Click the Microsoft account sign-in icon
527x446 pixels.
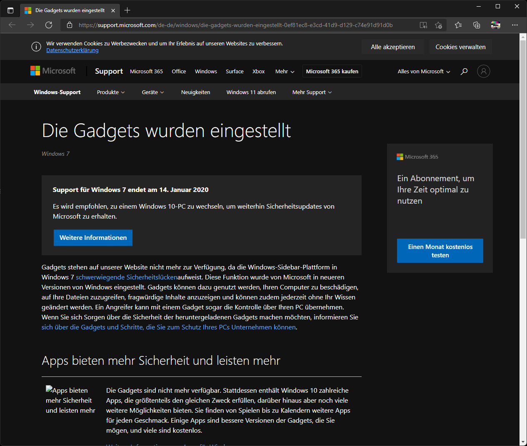[483, 71]
